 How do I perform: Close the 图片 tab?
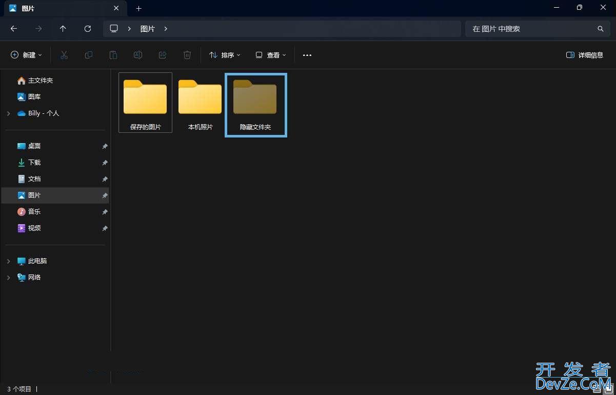[x=116, y=8]
